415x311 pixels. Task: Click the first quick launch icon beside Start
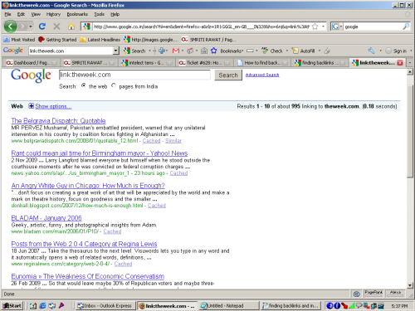(x=33, y=305)
